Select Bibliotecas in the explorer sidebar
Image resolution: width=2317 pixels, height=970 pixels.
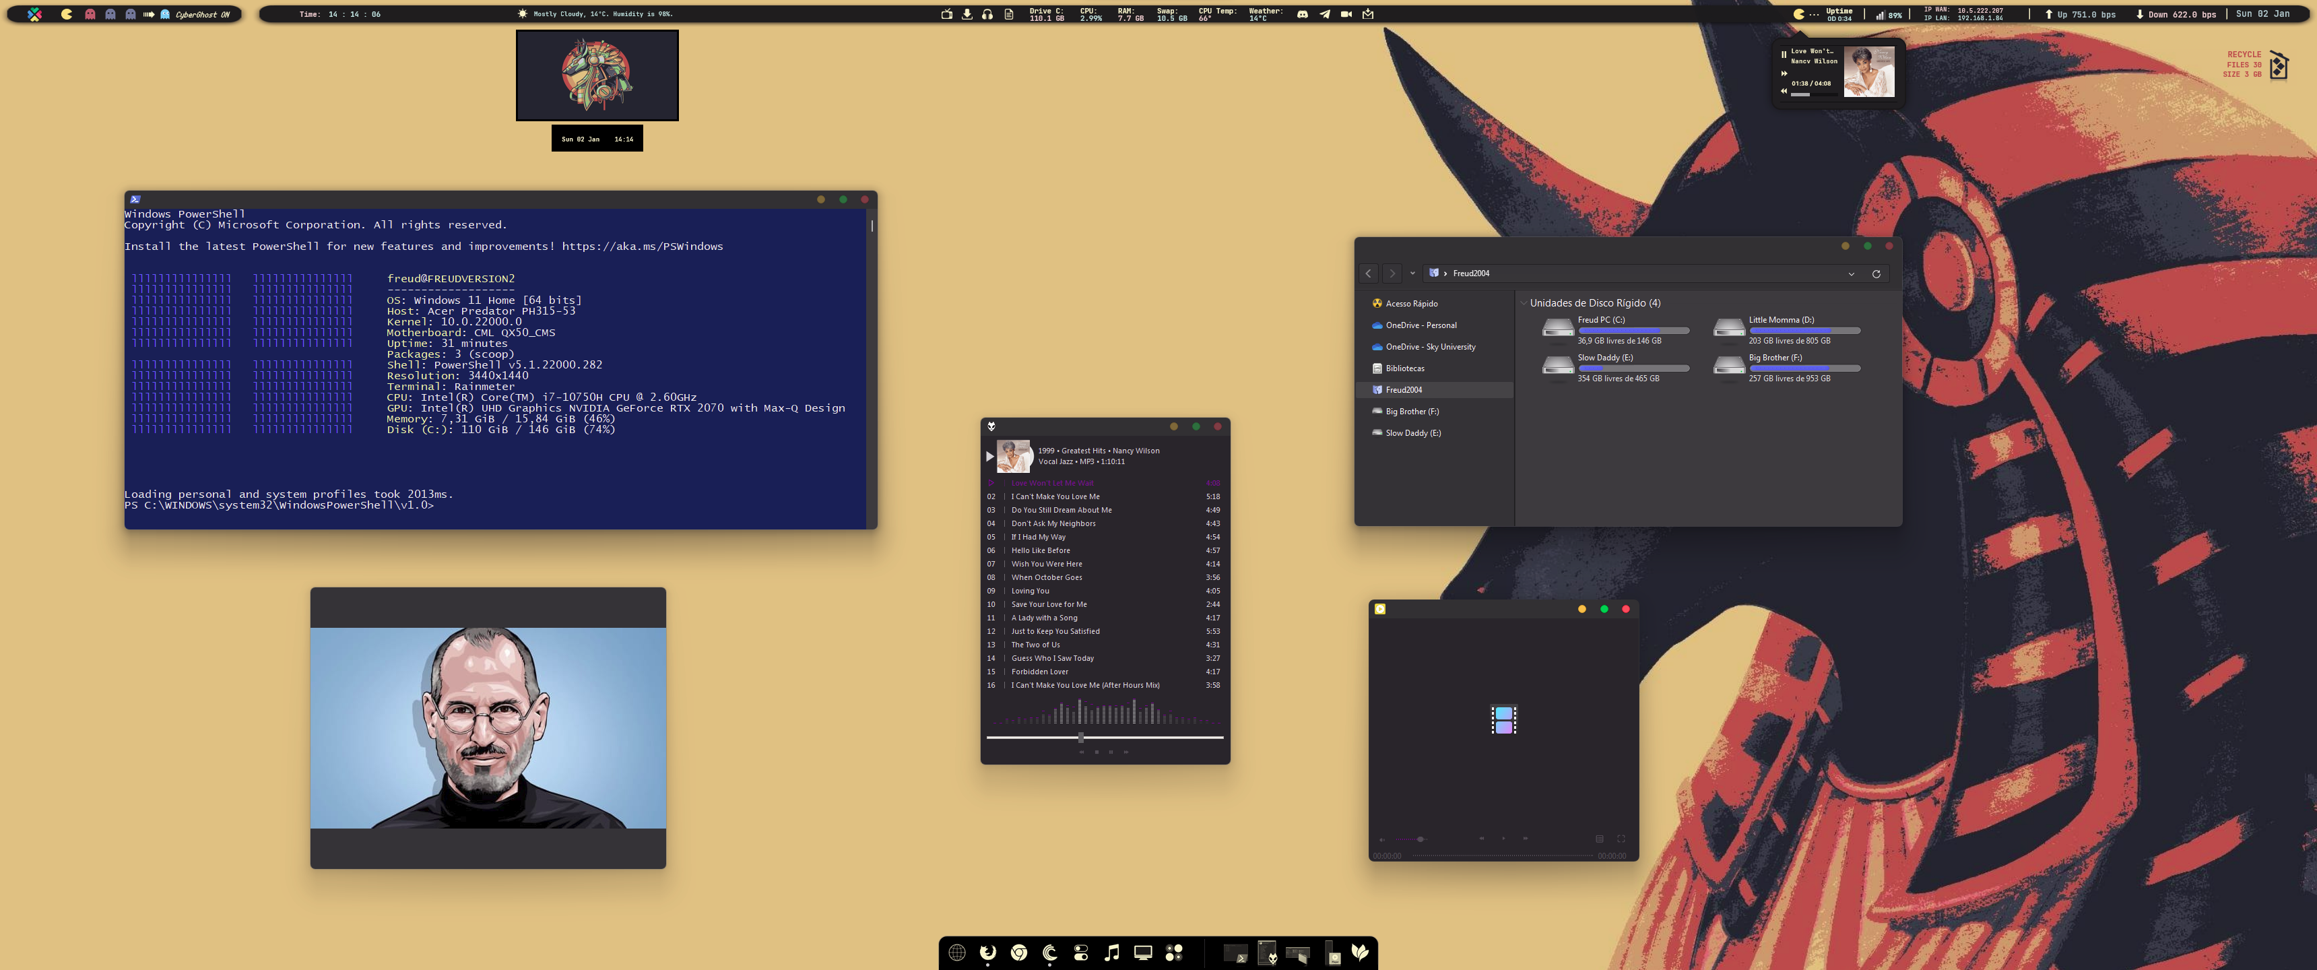(1404, 368)
